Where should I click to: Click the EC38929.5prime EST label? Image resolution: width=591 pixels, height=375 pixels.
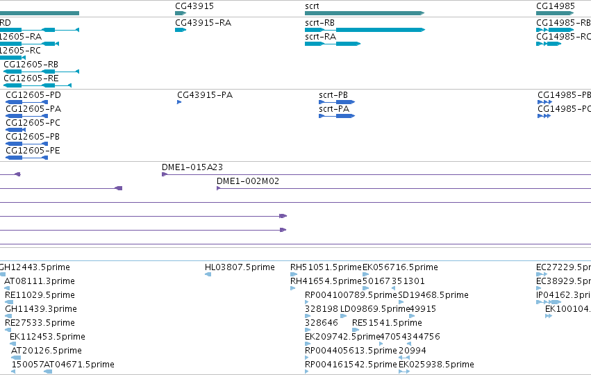click(563, 281)
